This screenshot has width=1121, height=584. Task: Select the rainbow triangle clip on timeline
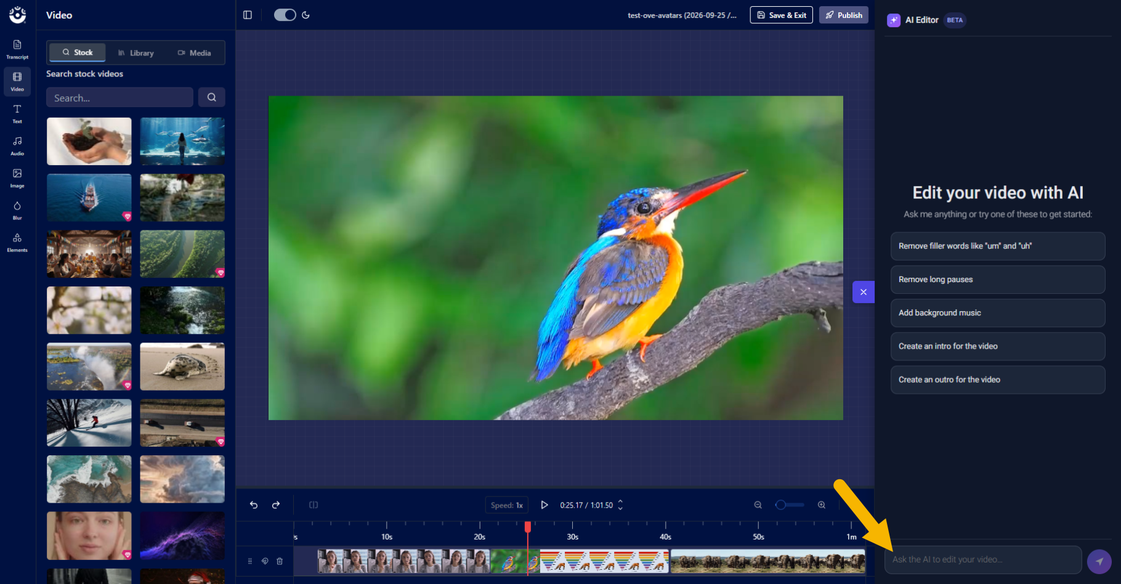click(604, 561)
